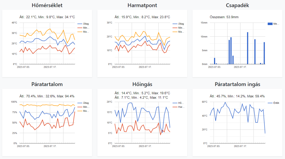This screenshot has width=285, height=159.
Task: Click the rightmost bar in the Csapadék chart
Action: pos(264,53)
